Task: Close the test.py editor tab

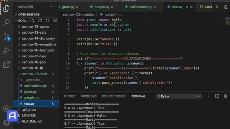Action: 192,7
